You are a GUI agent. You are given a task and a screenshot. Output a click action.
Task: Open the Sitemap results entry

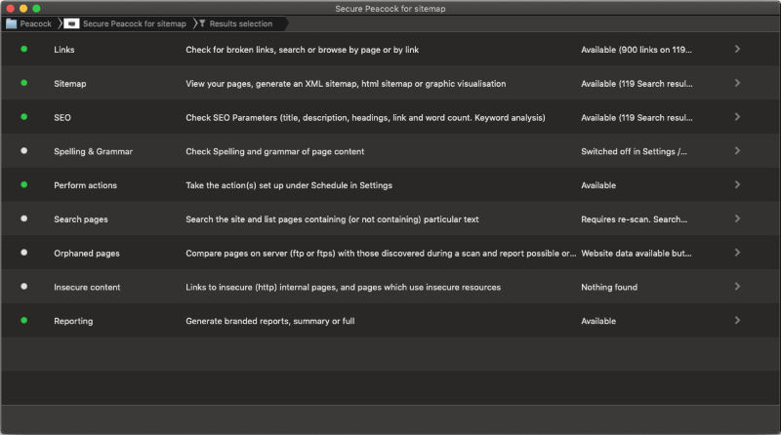coord(70,84)
